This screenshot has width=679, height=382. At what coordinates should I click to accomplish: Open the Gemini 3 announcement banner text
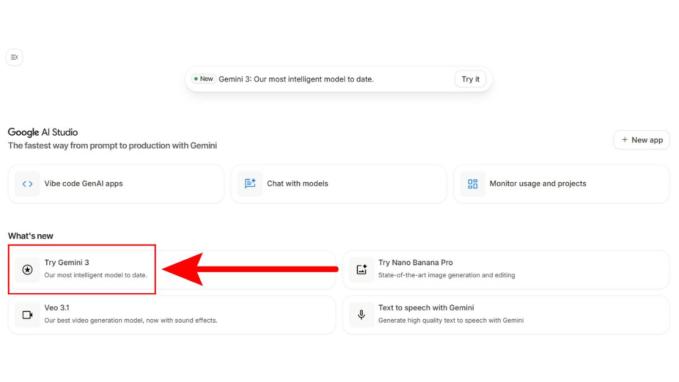pos(296,79)
